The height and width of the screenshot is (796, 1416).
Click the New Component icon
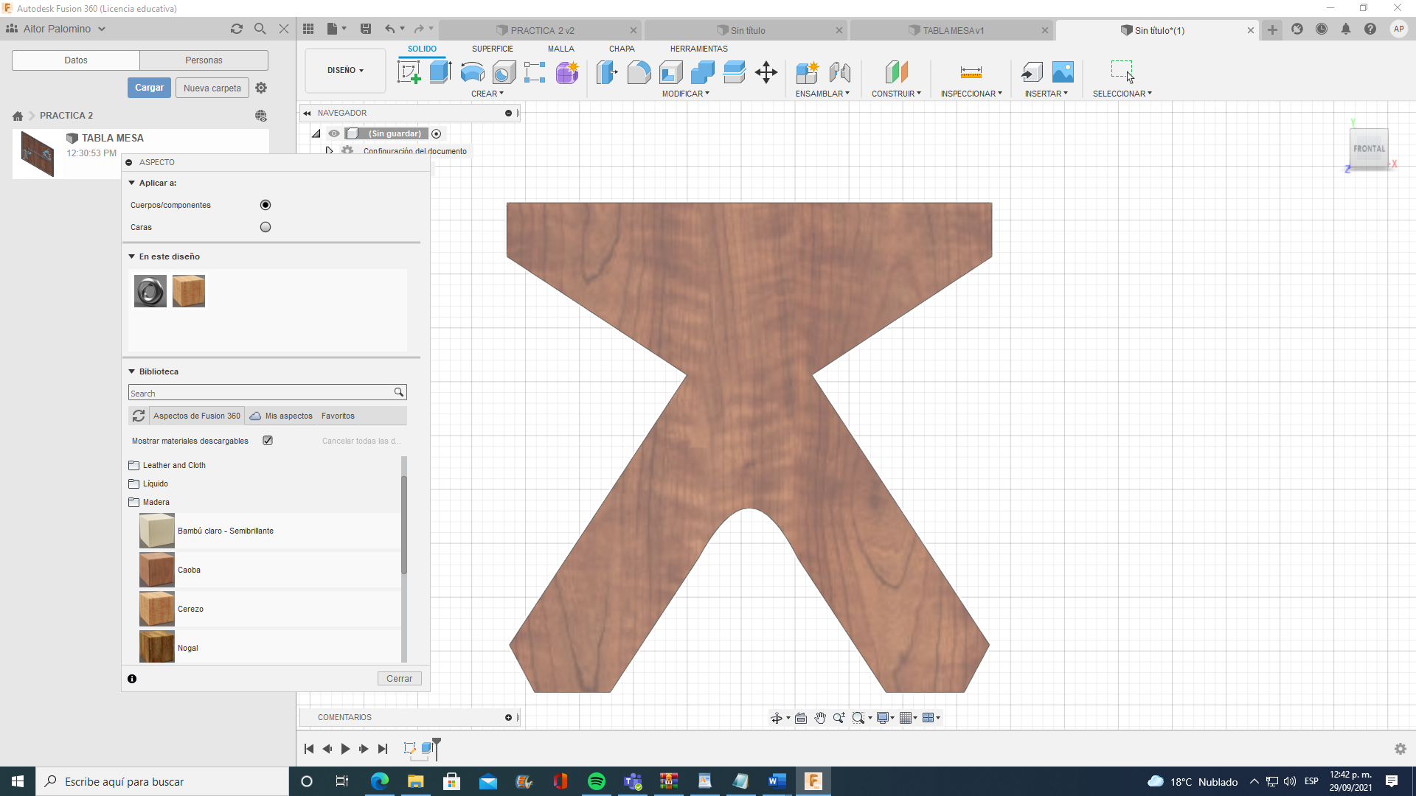808,72
